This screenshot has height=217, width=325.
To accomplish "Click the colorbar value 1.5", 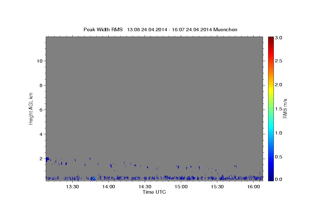I will point(279,109).
